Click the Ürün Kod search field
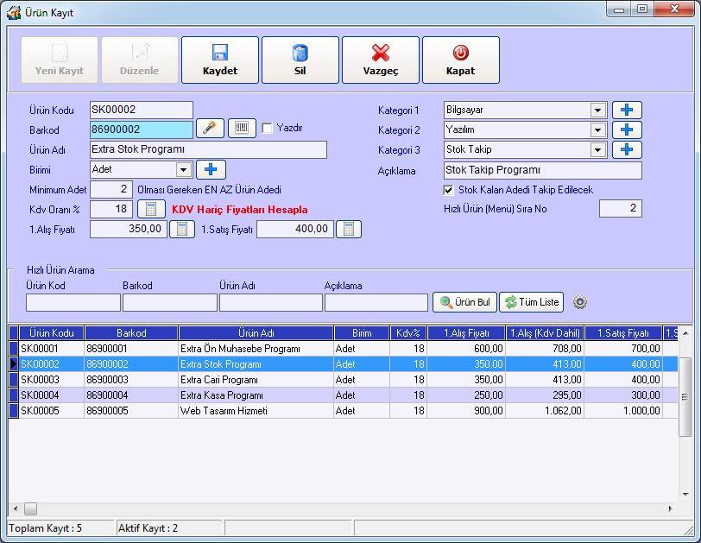The width and height of the screenshot is (701, 543). pos(73,302)
